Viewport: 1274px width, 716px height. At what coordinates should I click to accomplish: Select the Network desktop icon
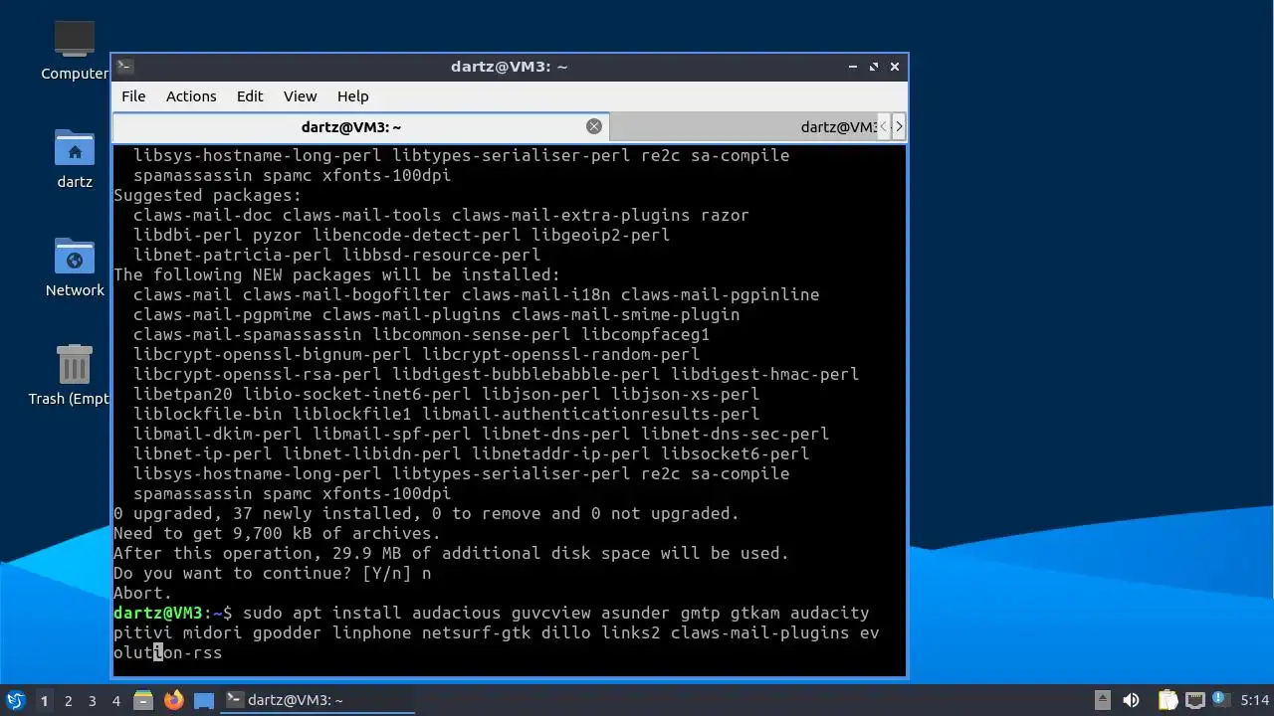[x=75, y=268]
